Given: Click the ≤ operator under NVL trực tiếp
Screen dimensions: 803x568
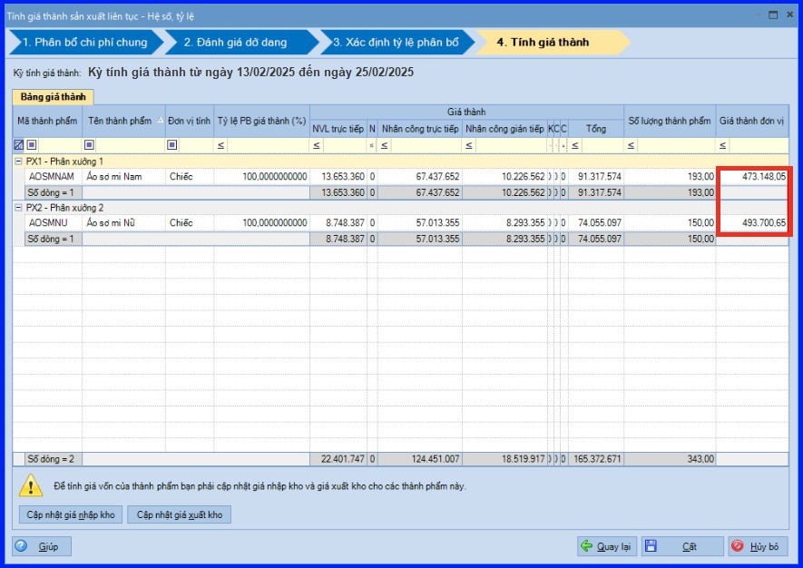Looking at the screenshot, I should [x=317, y=144].
